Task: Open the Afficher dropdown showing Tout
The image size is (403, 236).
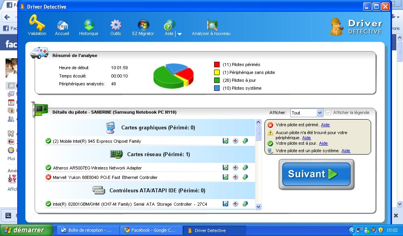Action: pos(307,113)
